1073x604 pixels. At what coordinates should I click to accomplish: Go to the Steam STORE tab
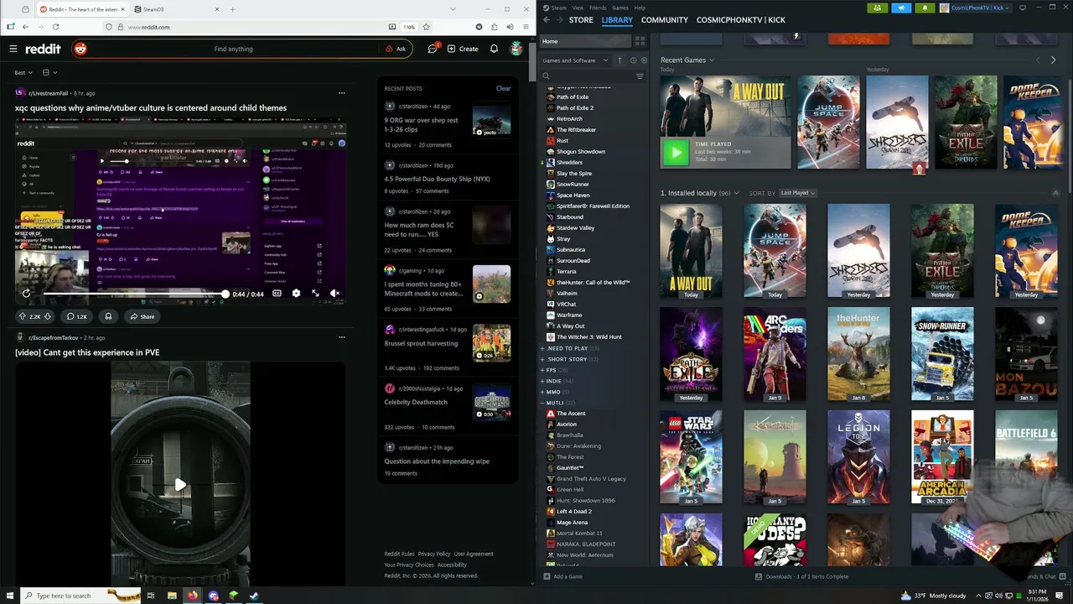(581, 20)
